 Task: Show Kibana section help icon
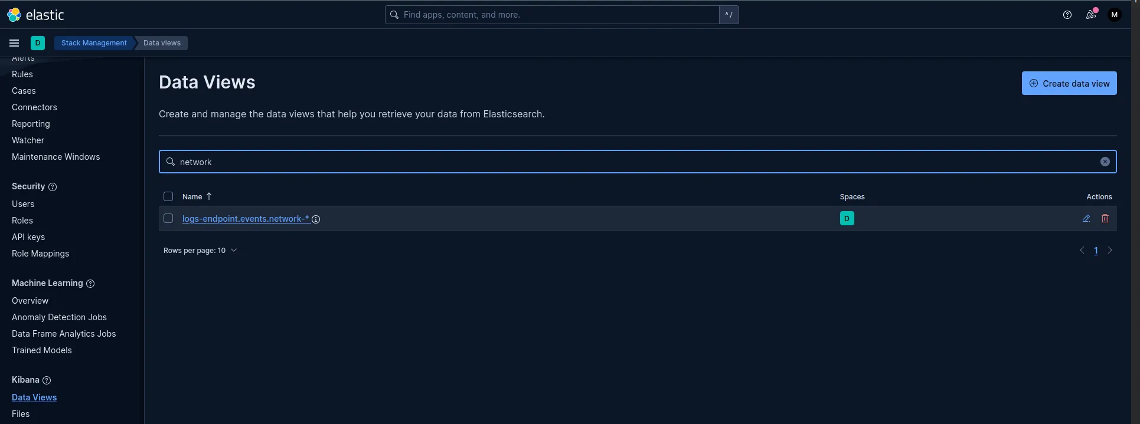[x=47, y=380]
